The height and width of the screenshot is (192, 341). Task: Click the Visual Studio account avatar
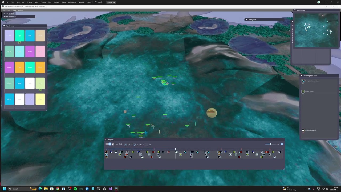[319, 2]
